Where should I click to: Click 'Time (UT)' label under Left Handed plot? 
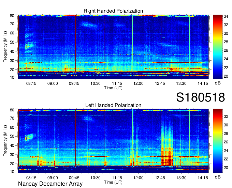tap(113, 182)
